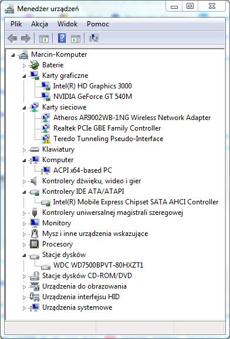Open the Akcja menu
The image size is (230, 339).
coord(40,24)
